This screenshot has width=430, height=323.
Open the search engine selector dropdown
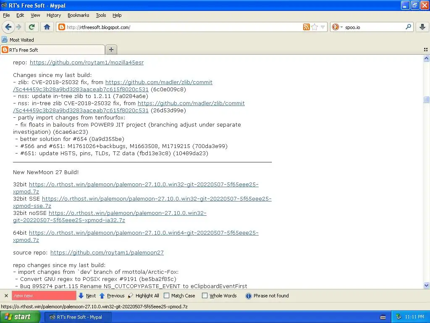[x=337, y=27]
